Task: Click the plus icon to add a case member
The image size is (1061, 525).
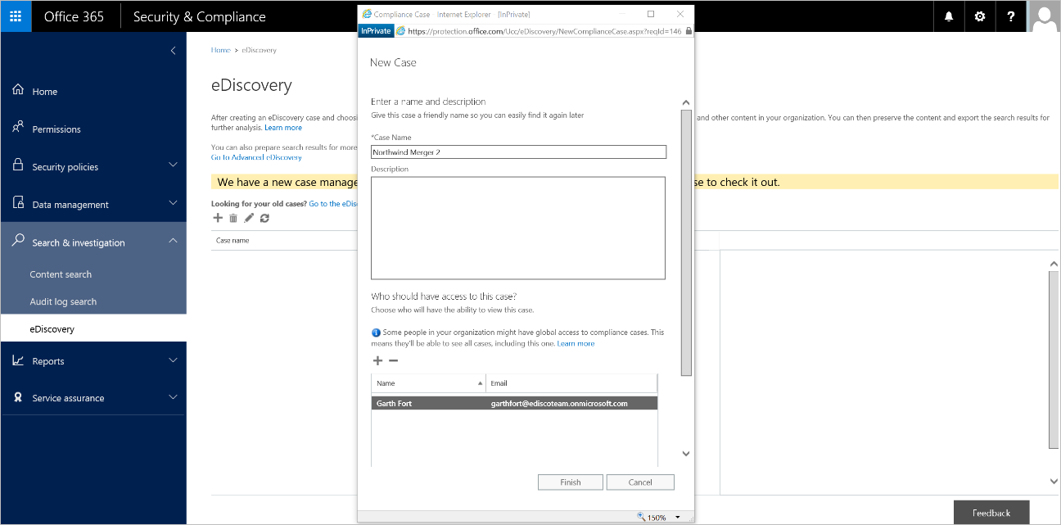Action: (x=377, y=360)
